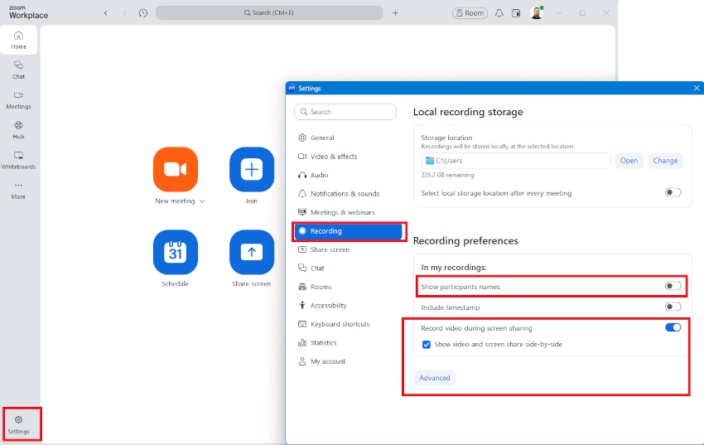Select Video & effects in Settings

[348, 157]
